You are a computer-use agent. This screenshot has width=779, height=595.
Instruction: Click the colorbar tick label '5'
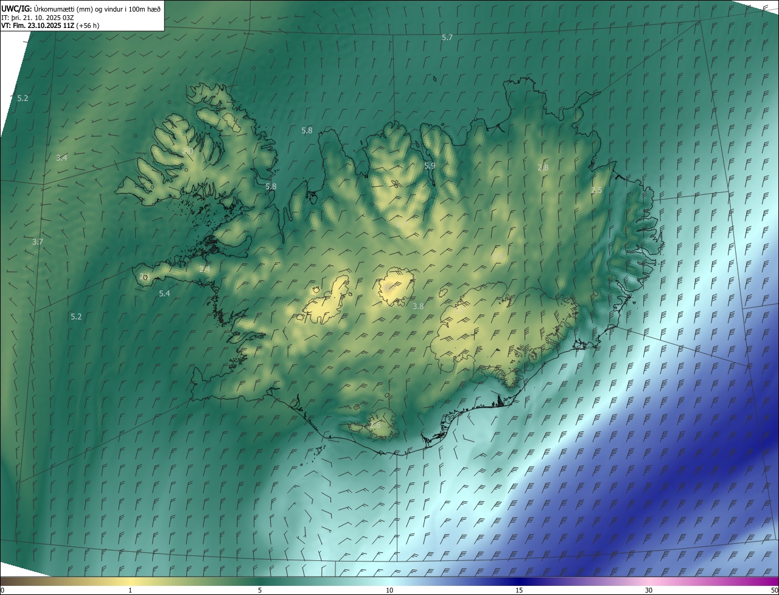pyautogui.click(x=260, y=590)
